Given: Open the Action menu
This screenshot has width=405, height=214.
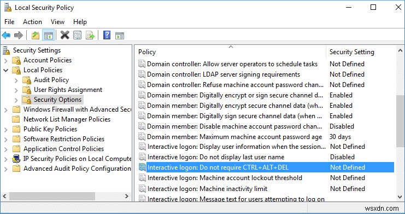Looking at the screenshot, I should (32, 22).
